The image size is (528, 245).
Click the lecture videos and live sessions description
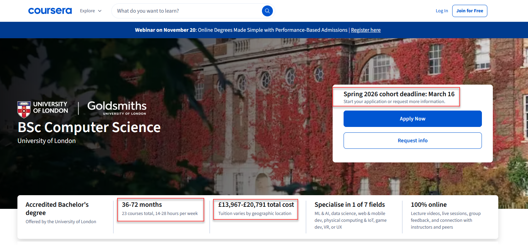446,220
